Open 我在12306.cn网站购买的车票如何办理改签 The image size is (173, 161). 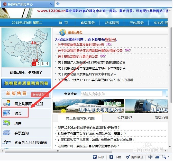89,127
